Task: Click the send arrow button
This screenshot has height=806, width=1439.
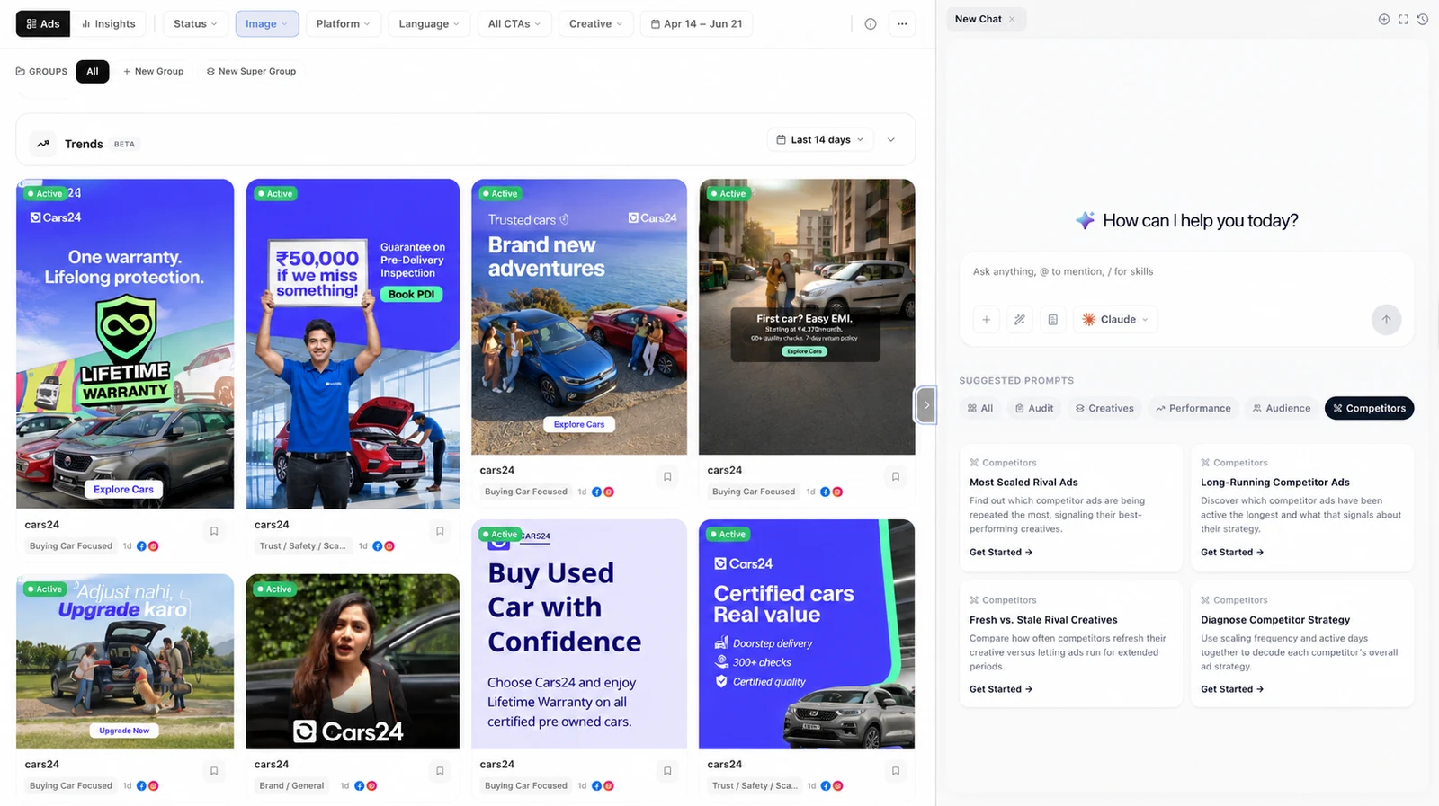Action: (x=1386, y=320)
